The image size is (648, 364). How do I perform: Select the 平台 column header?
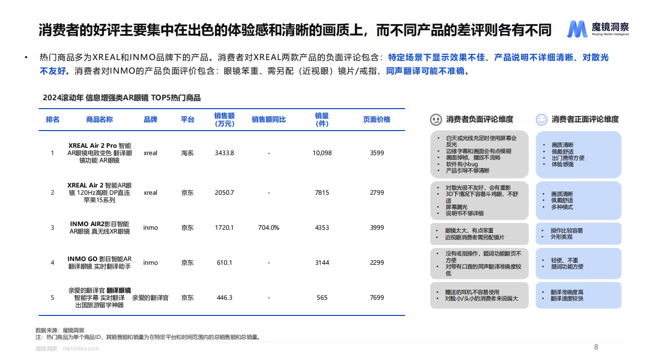pyautogui.click(x=188, y=120)
